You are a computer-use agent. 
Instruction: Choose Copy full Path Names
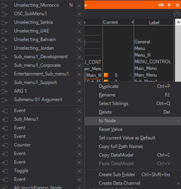coord(121,146)
